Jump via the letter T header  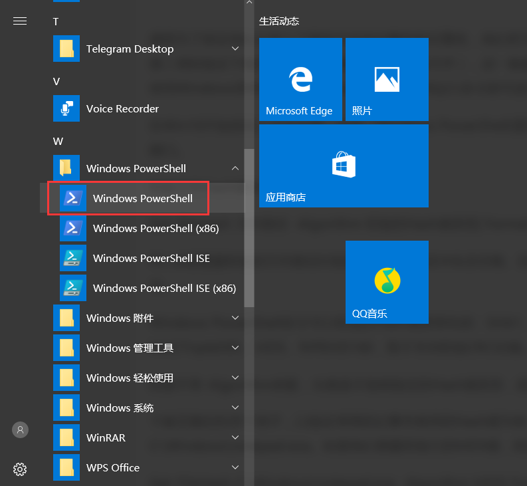56,22
